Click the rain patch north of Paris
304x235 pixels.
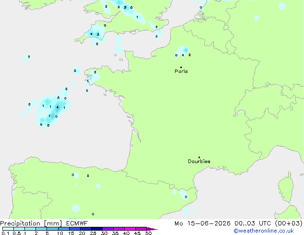[x=183, y=51]
